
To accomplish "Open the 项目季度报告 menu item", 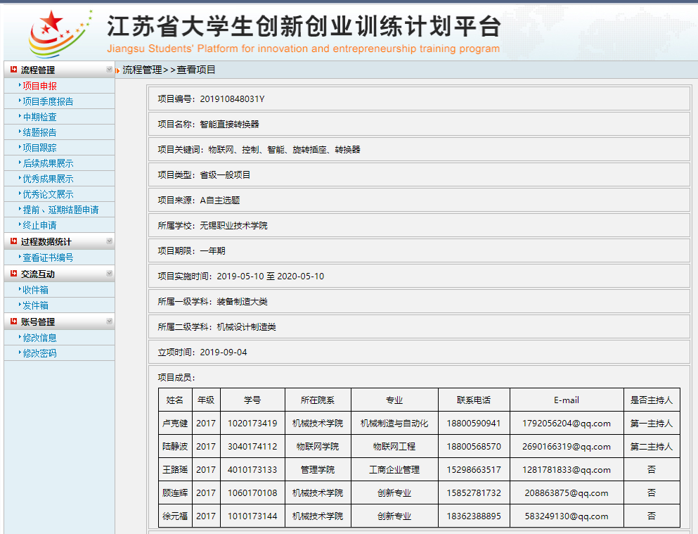I will point(48,101).
